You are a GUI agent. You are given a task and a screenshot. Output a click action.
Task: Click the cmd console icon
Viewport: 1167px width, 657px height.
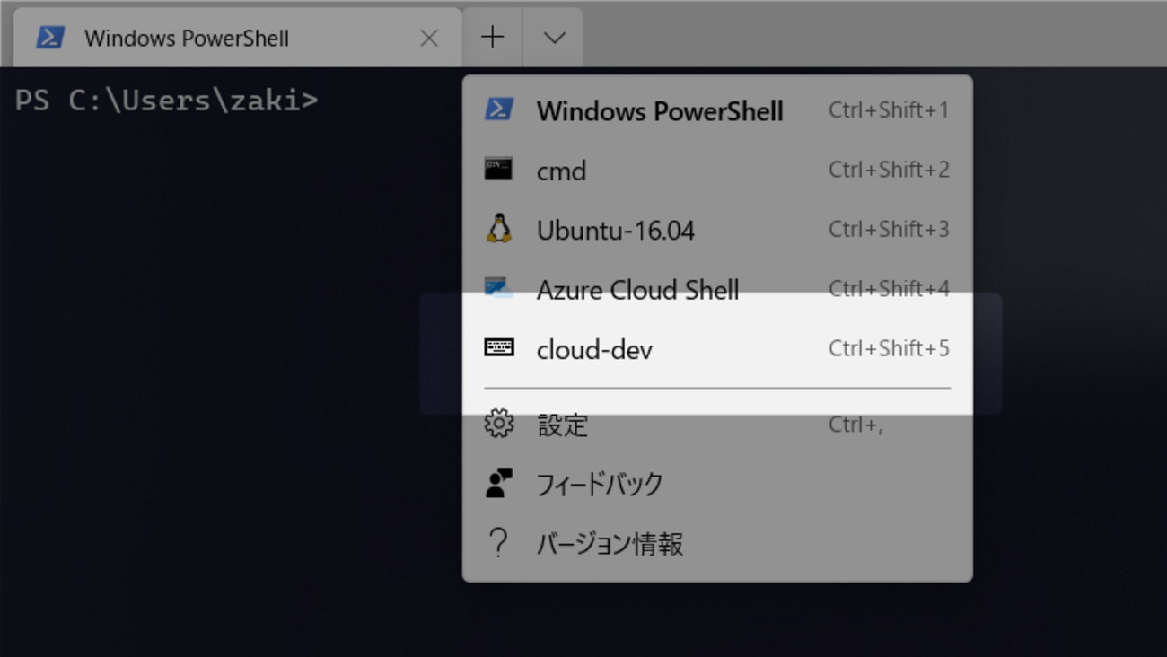[x=499, y=170]
